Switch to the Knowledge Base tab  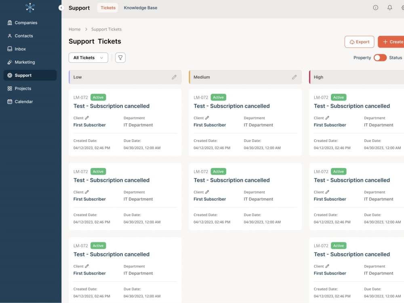(x=141, y=8)
